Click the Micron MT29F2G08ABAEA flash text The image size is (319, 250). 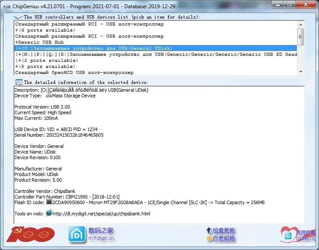(x=116, y=202)
